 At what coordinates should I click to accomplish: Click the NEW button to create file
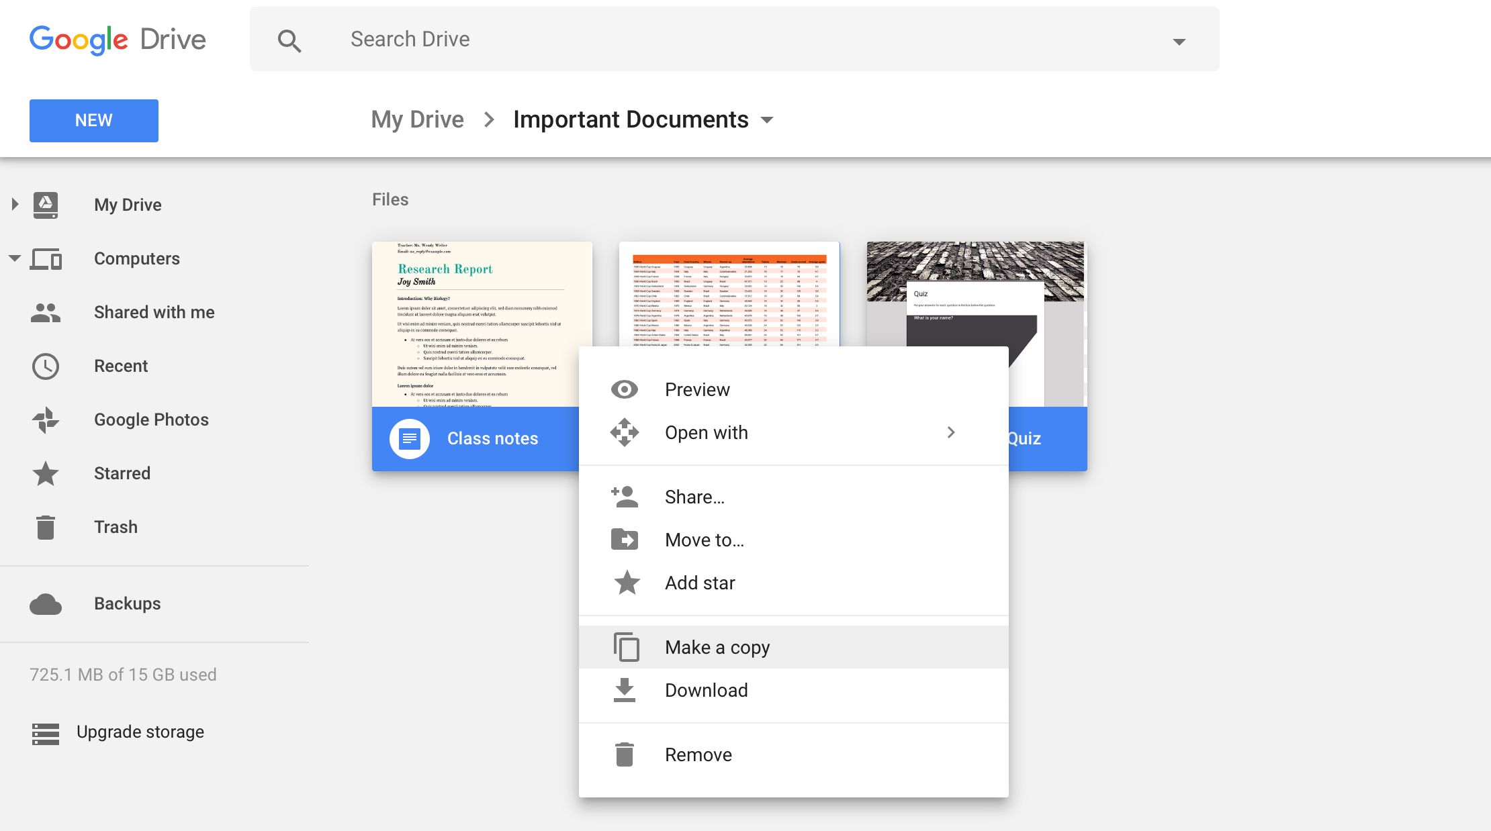[93, 121]
